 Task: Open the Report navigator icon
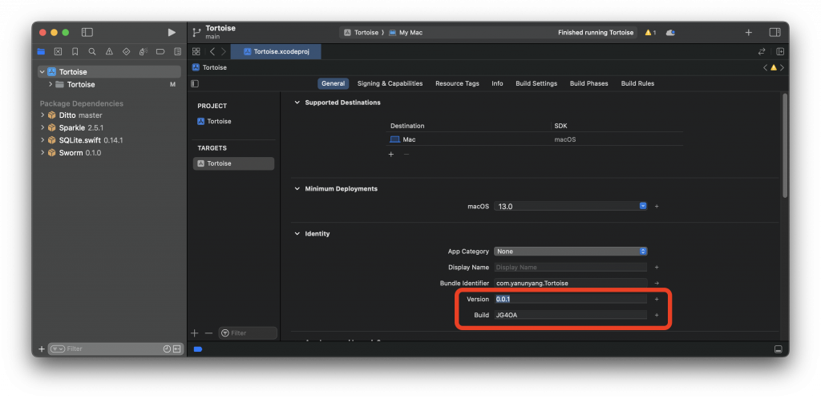(177, 52)
